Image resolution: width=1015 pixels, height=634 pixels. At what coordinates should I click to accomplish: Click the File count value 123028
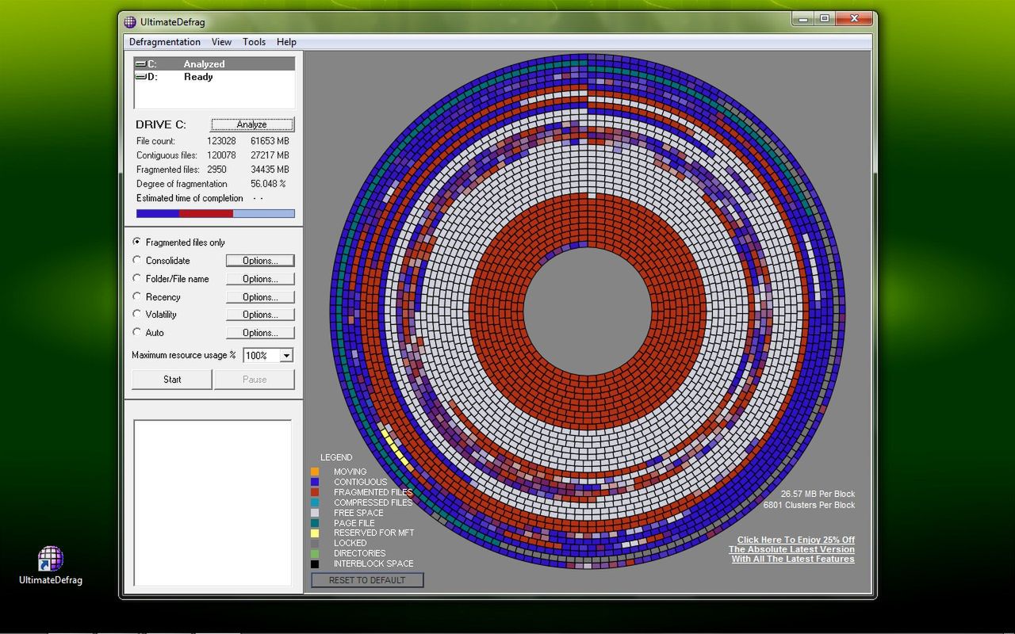point(221,141)
